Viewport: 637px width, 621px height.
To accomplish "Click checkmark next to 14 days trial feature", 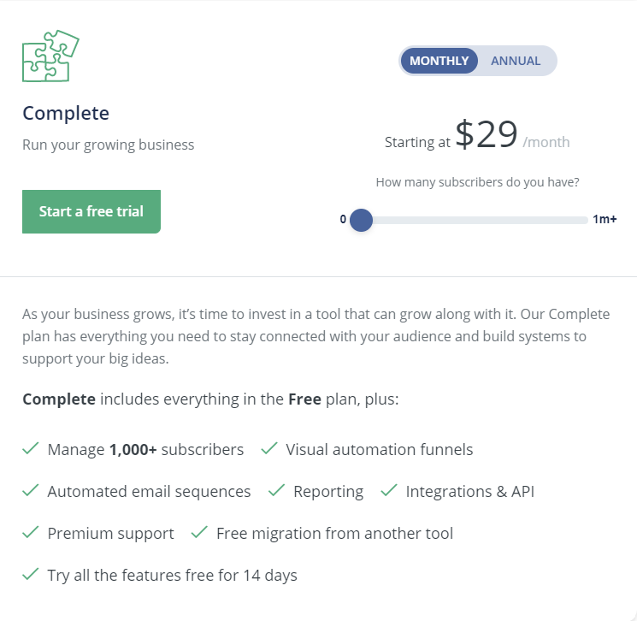I will 31,574.
